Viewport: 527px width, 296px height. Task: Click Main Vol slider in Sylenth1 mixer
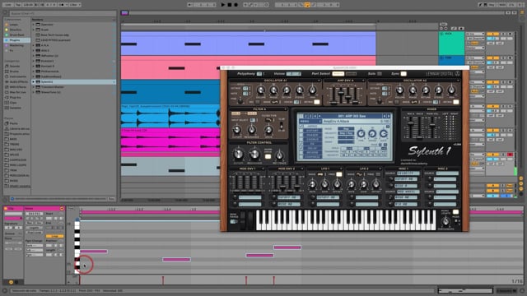point(432,127)
